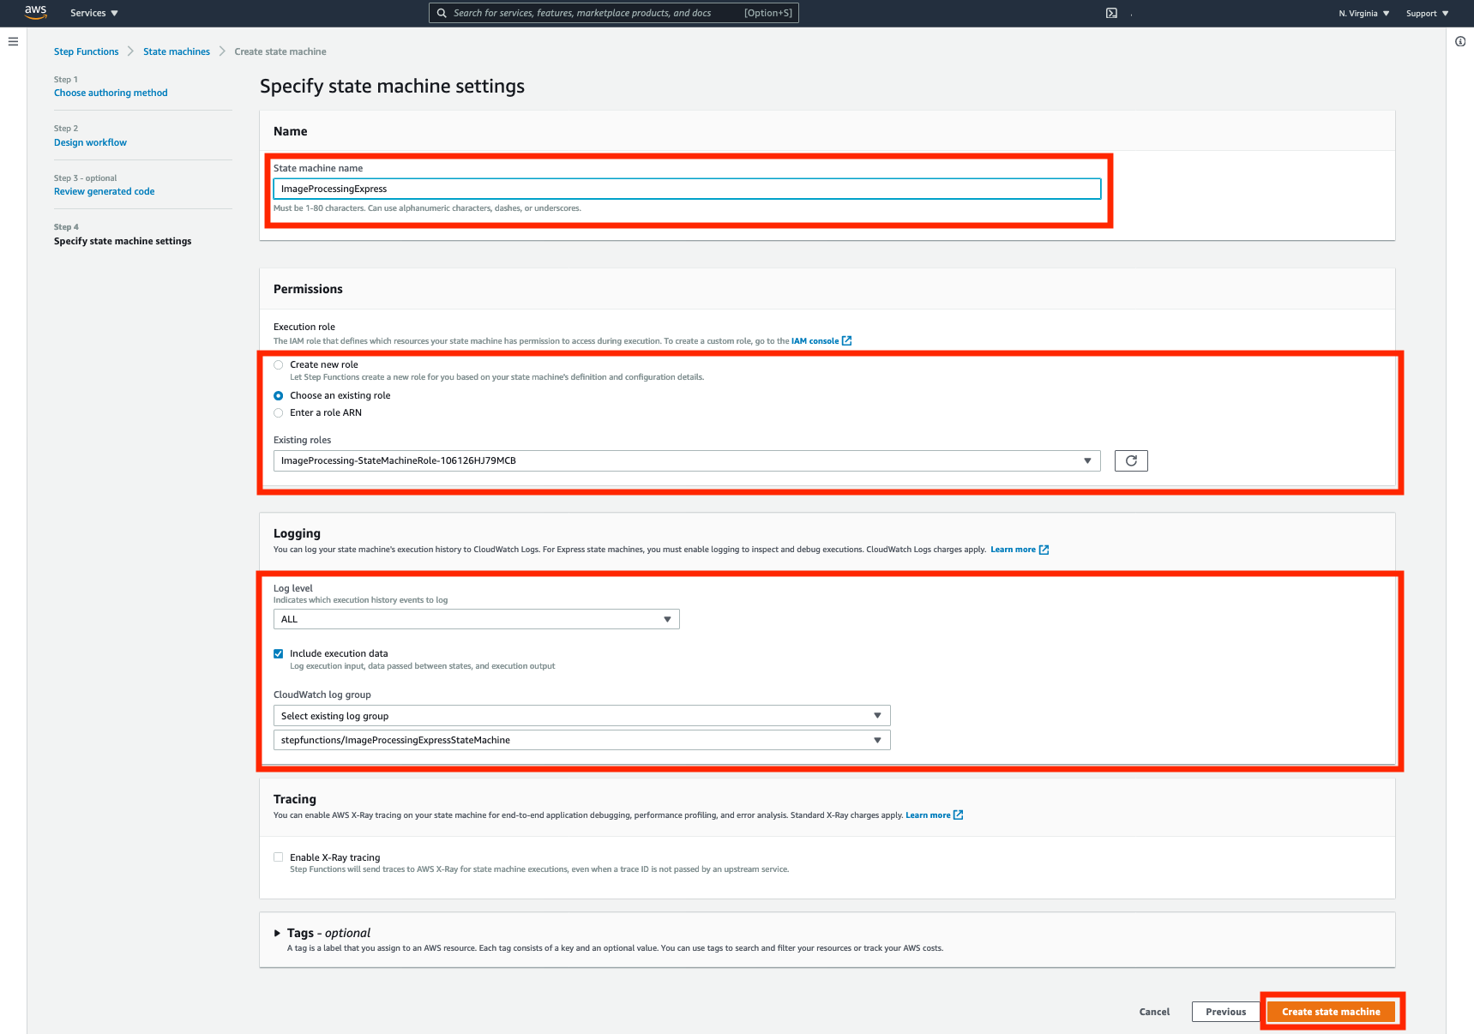Go to Design workflow step

click(90, 142)
